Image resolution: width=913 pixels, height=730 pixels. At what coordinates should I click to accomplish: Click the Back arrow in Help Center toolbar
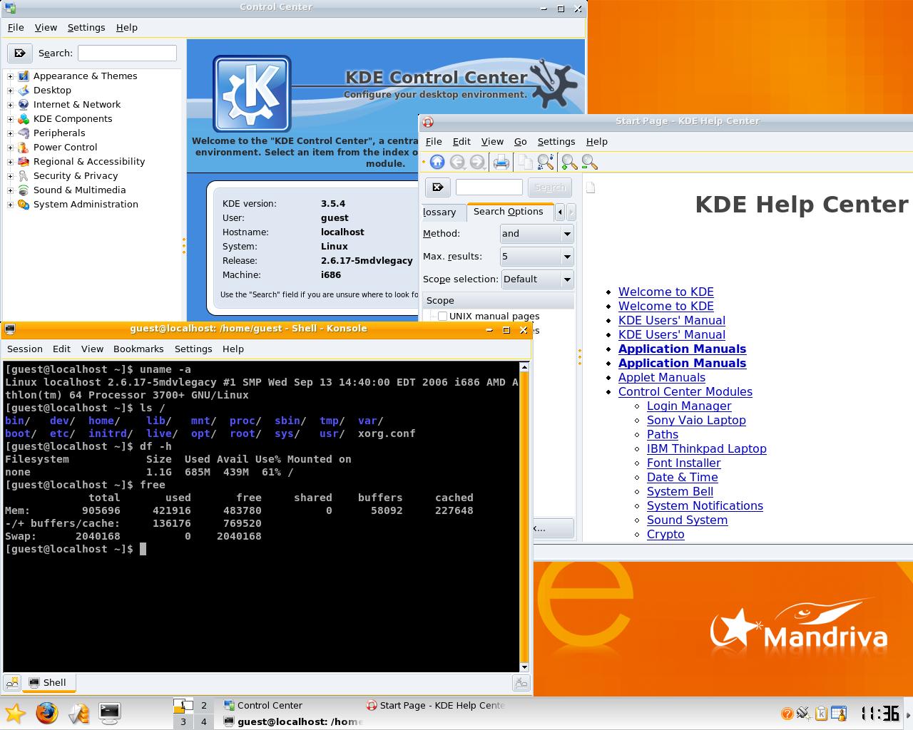[x=457, y=163]
